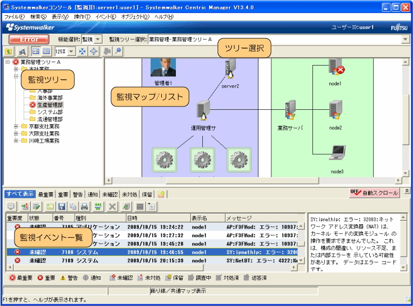Click the save disk icon in event toolbar

pyautogui.click(x=62, y=207)
